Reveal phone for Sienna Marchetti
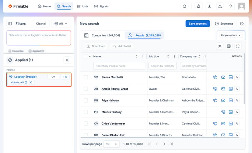 215,77
